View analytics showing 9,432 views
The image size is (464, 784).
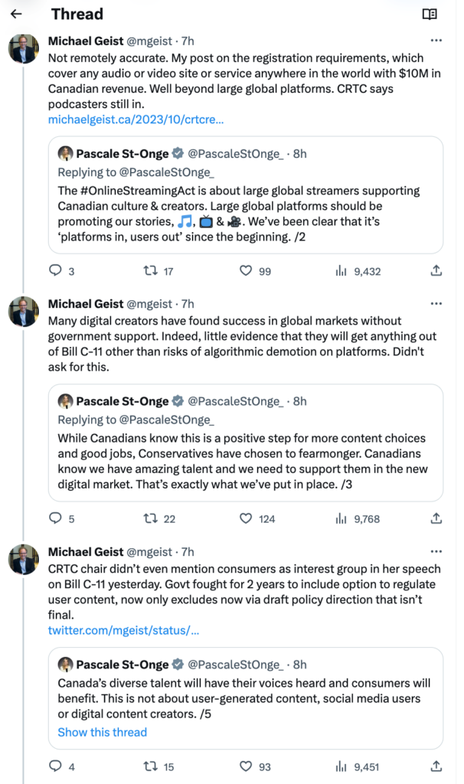358,271
